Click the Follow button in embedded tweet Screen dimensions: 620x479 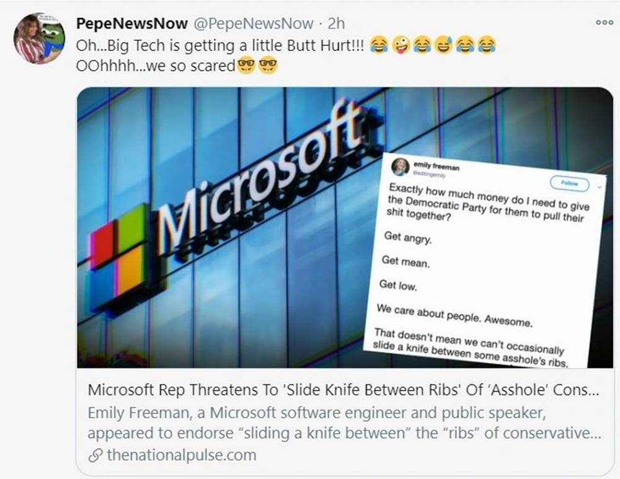click(570, 183)
